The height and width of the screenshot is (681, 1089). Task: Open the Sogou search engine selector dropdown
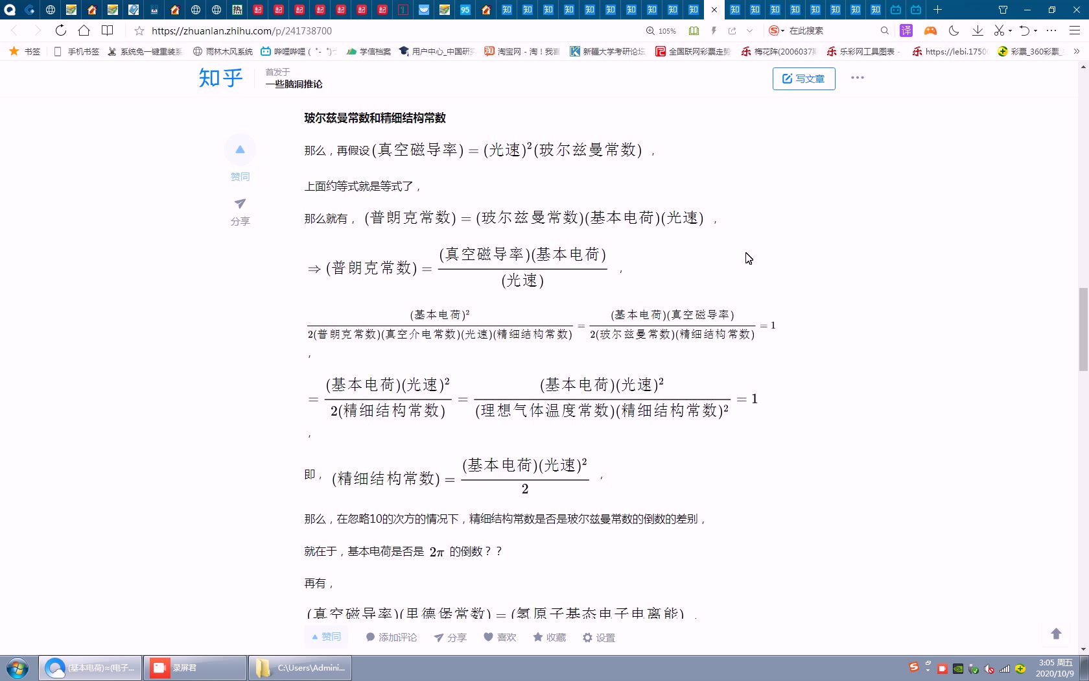[x=777, y=31]
